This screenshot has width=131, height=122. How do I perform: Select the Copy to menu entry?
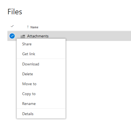pos(41,94)
